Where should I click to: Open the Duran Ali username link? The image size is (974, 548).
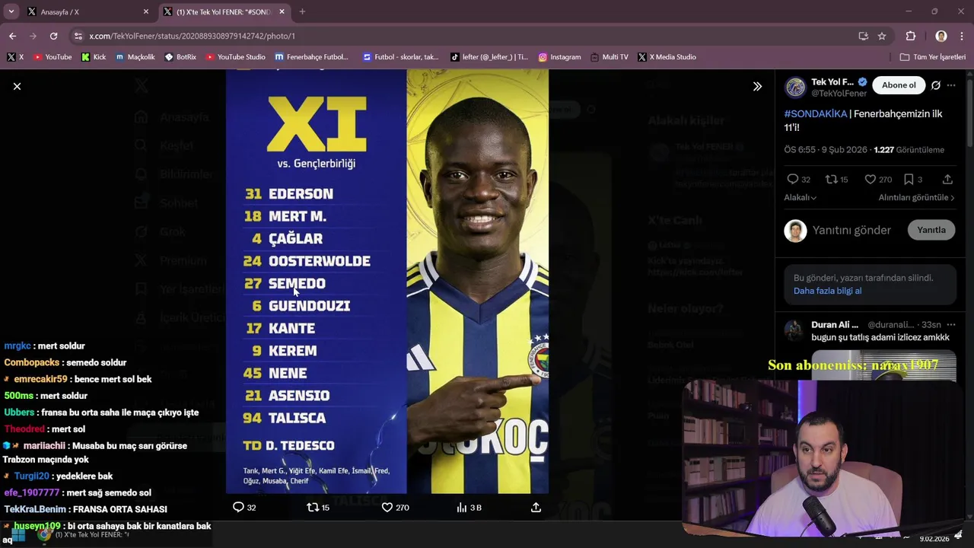pyautogui.click(x=835, y=325)
